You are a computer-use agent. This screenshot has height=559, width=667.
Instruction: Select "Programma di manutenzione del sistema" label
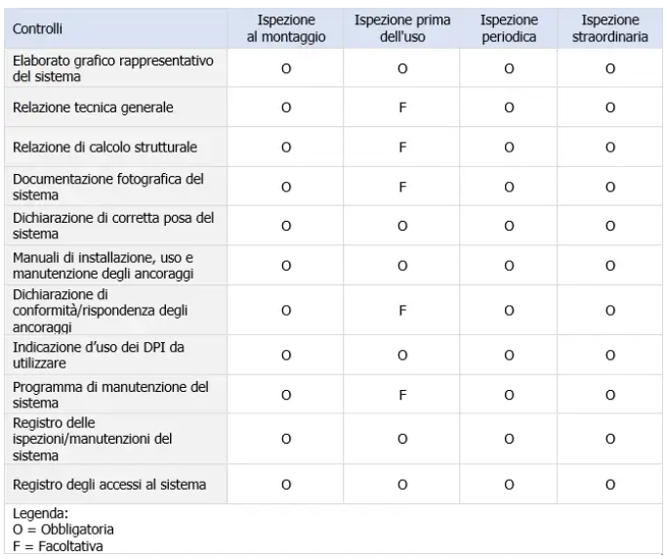point(110,395)
